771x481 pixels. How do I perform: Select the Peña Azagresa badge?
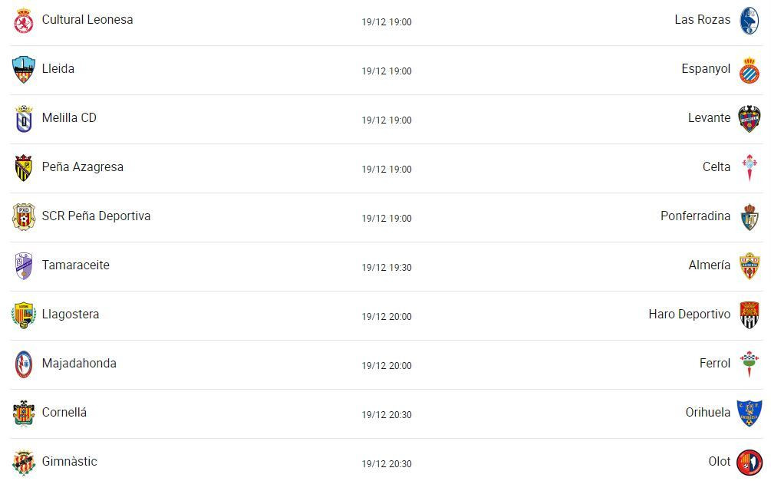pos(23,168)
